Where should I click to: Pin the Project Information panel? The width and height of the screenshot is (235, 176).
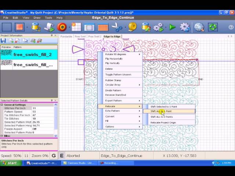click(52, 36)
